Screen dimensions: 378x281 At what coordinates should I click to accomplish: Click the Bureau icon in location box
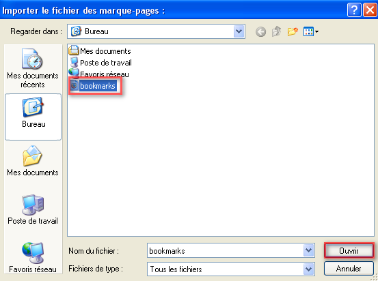click(76, 31)
